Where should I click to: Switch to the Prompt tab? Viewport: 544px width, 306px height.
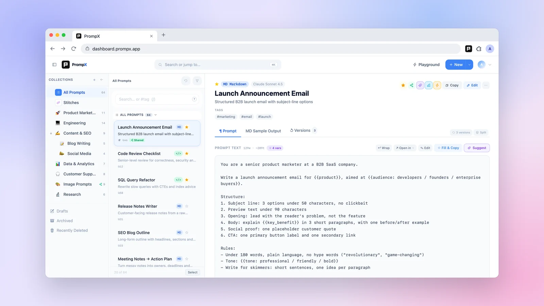click(228, 131)
